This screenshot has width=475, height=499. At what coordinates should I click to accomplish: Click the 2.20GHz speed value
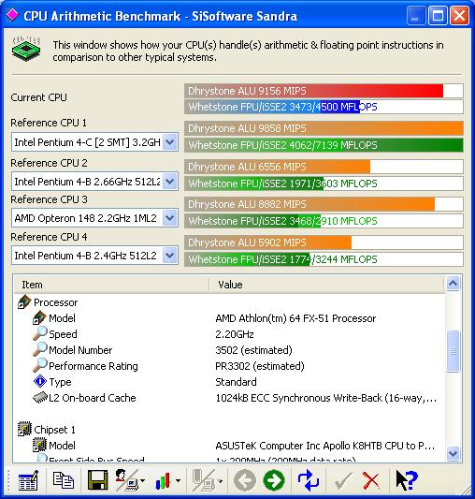(x=235, y=334)
